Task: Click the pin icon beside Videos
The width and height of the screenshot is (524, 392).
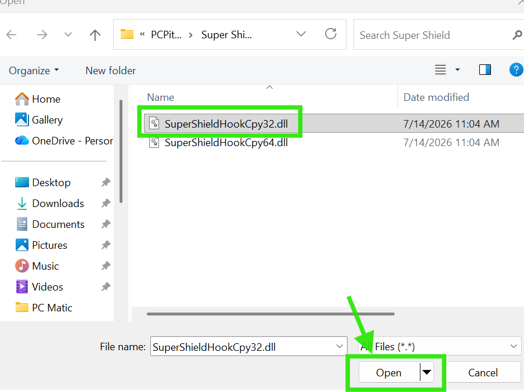Action: tap(106, 286)
